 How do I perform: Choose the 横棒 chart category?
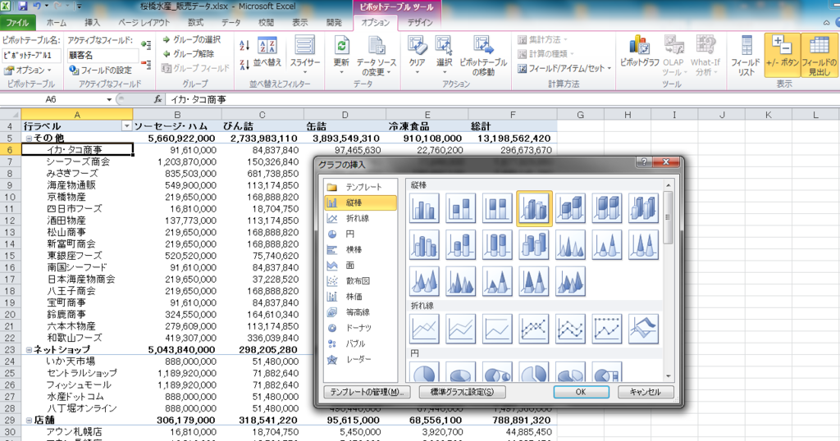(361, 249)
